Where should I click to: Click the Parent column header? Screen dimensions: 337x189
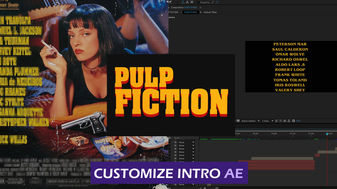coord(177,138)
